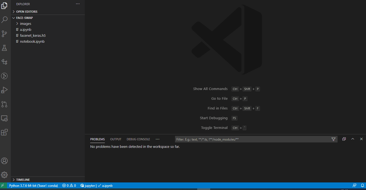Click the problems filter input field
Image resolution: width=366 pixels, height=190 pixels.
[x=252, y=139]
